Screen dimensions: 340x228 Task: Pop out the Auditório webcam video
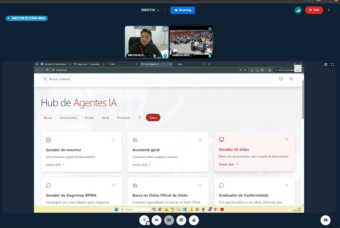tap(210, 29)
